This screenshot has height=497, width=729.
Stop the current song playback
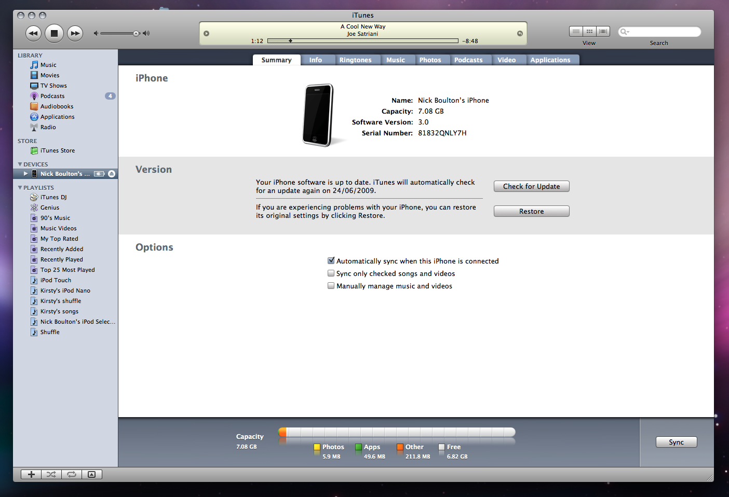click(x=54, y=33)
